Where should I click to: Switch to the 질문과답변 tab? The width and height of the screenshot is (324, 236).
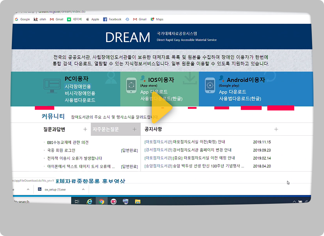pyautogui.click(x=54, y=129)
